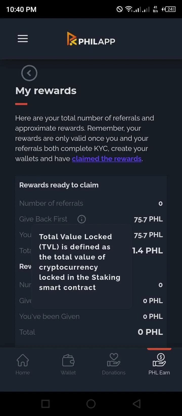The height and width of the screenshot is (416, 182).
Task: Tap the My rewards page title
Action: [x=46, y=91]
